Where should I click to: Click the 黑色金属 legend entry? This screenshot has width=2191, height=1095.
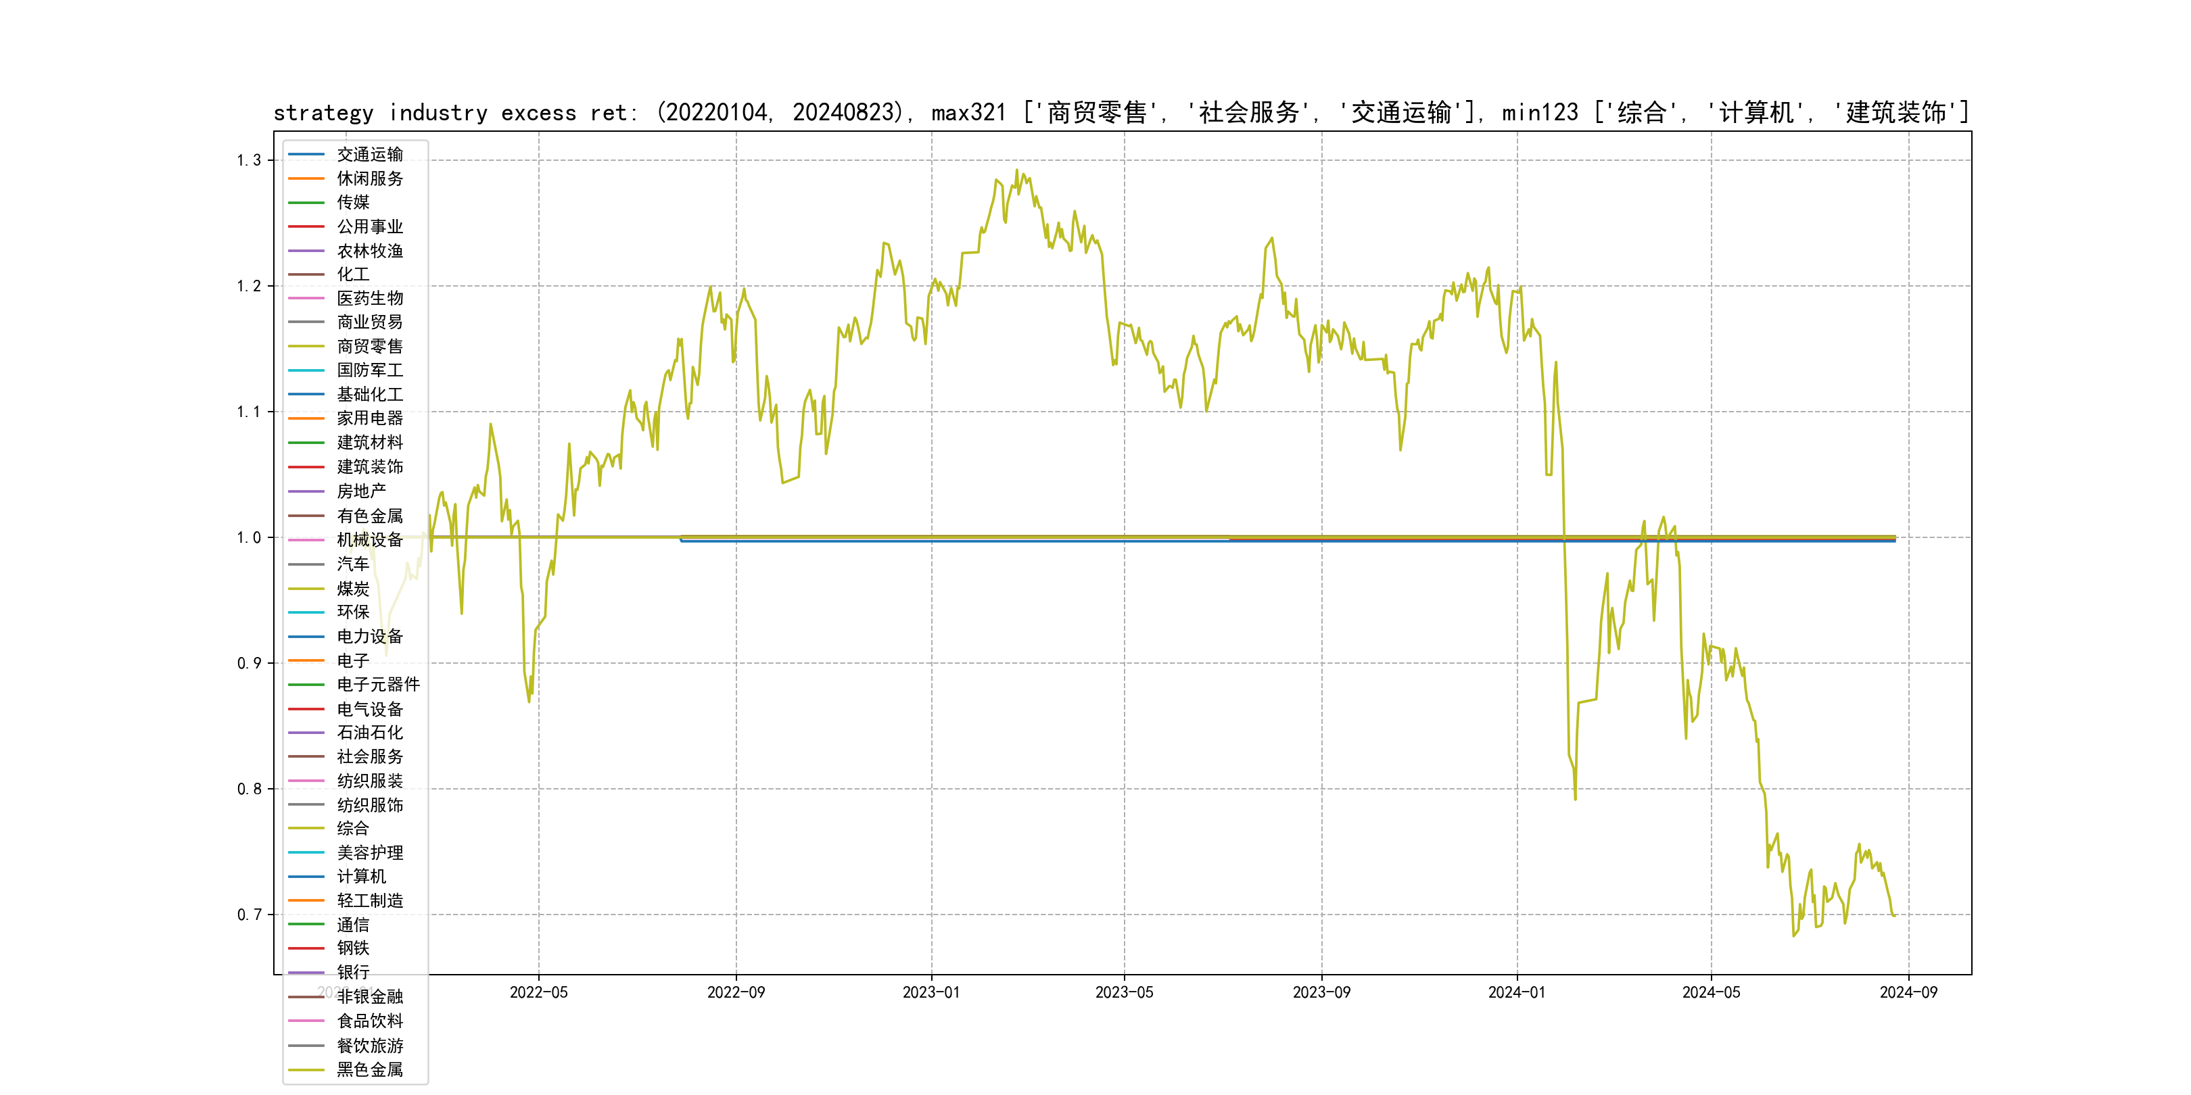pos(370,1069)
